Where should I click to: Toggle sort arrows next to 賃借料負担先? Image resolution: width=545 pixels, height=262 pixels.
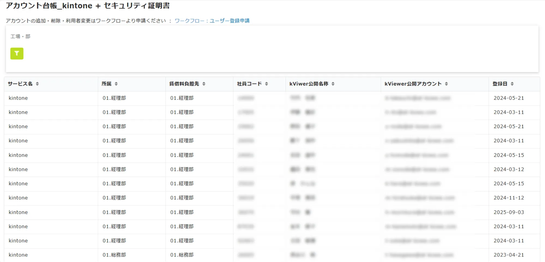(x=204, y=84)
